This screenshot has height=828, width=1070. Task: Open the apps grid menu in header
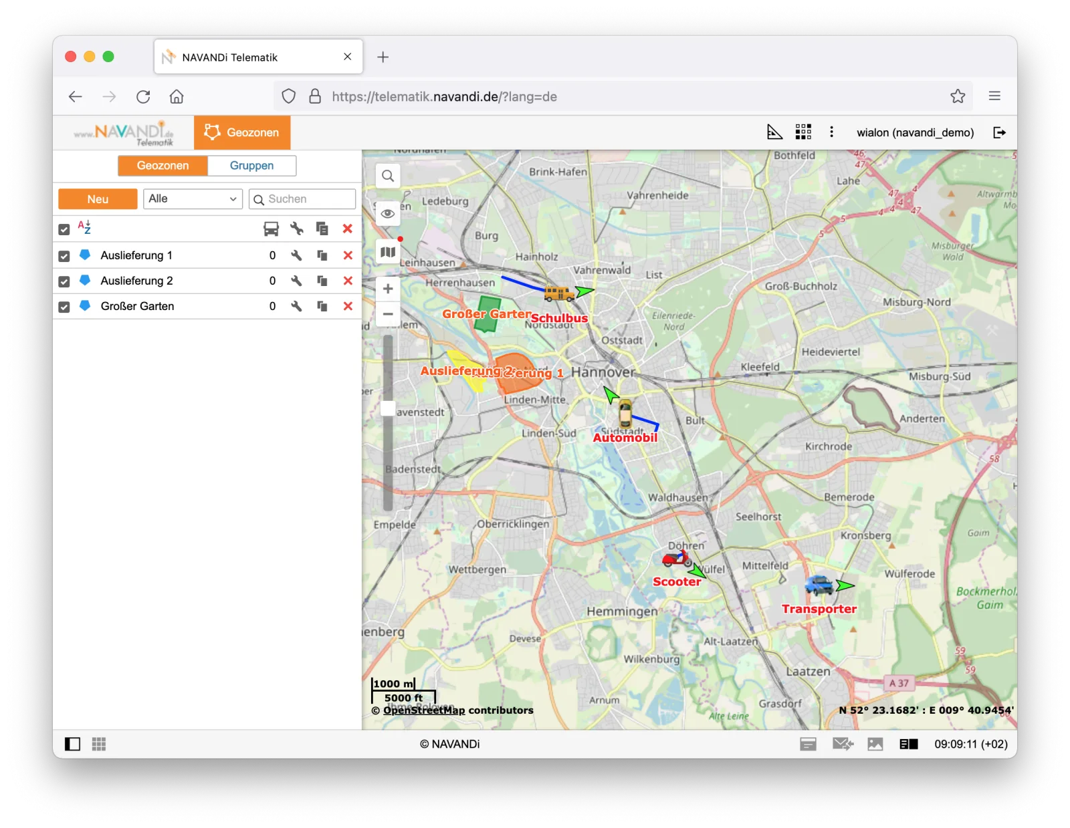[x=803, y=132]
